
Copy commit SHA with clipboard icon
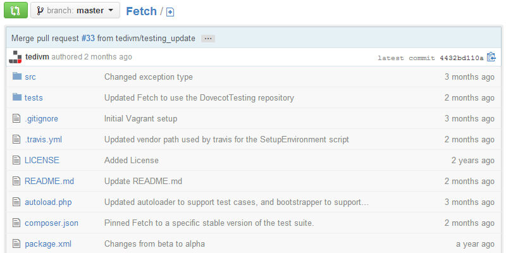[x=491, y=57]
